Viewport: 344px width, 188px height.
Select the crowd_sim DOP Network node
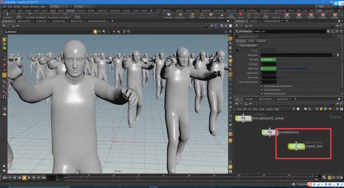coord(297,146)
